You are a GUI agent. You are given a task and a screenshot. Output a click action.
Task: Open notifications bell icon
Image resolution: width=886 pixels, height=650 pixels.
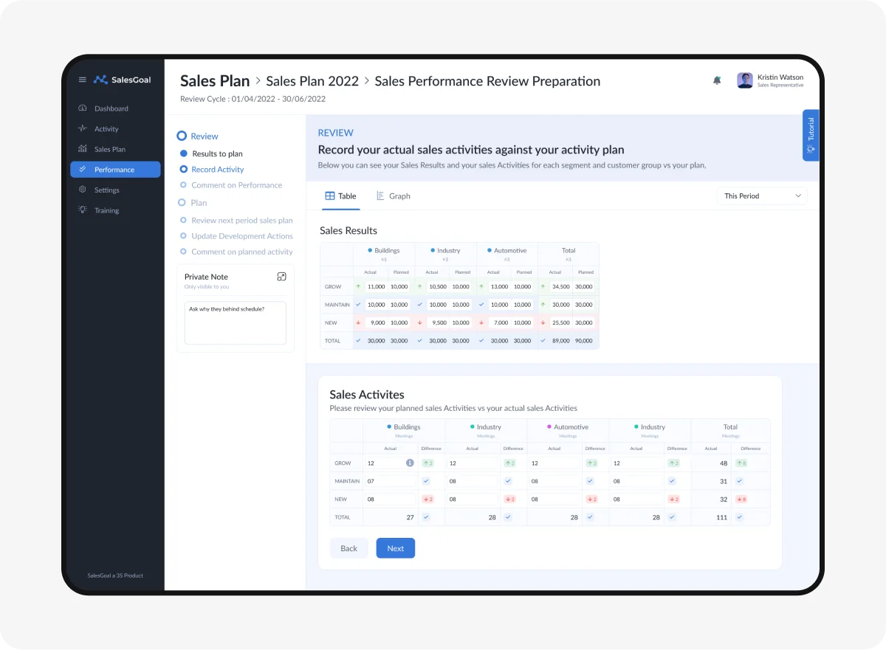coord(717,80)
